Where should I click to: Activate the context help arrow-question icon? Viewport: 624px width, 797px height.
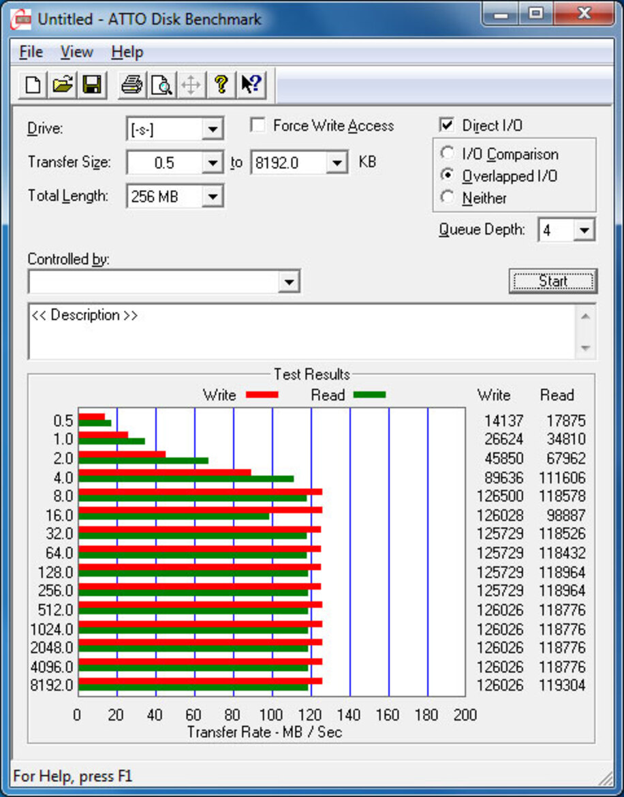(251, 85)
